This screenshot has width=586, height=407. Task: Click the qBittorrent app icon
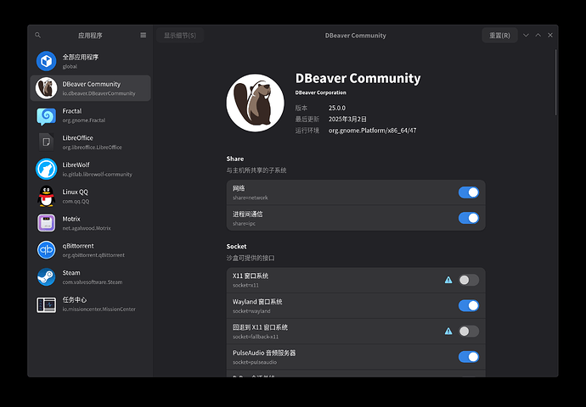click(x=47, y=250)
